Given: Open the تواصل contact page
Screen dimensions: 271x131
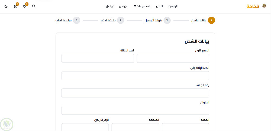Looking at the screenshot, I should [110, 6].
